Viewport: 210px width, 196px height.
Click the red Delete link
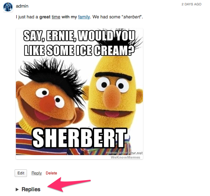click(51, 173)
